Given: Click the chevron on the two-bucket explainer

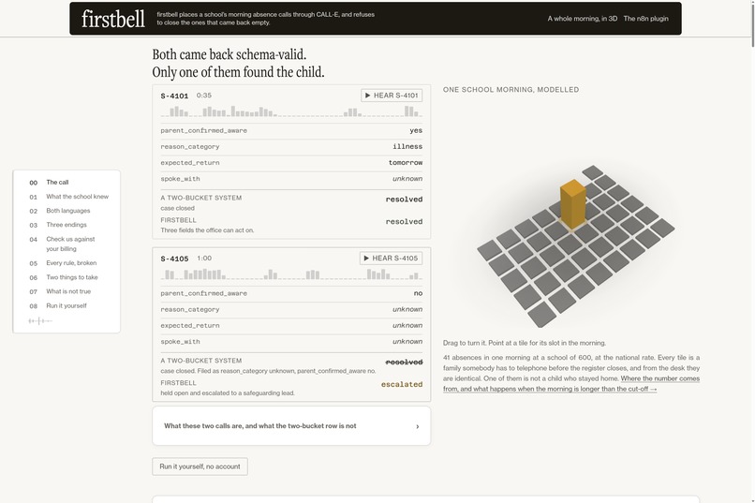Looking at the screenshot, I should 418,426.
